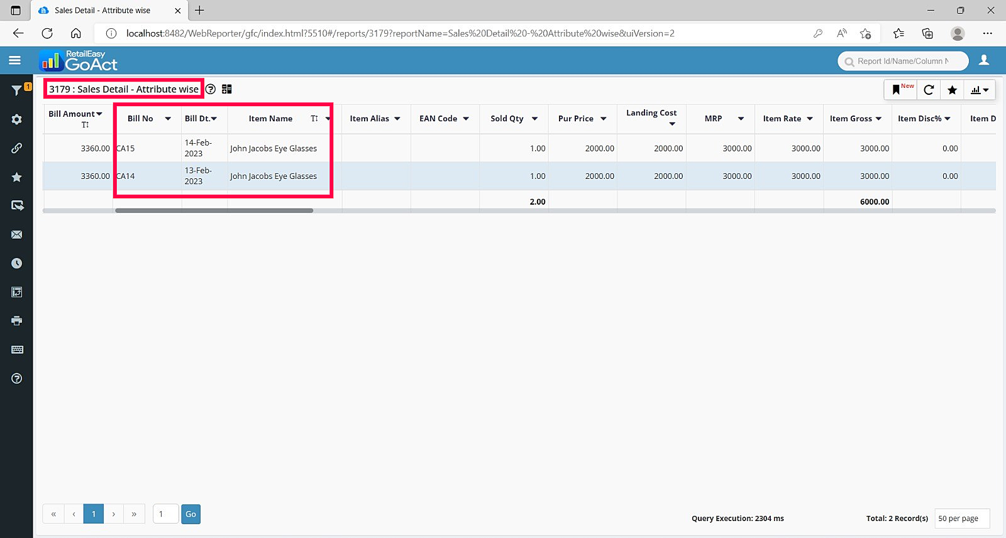Open the keyboard shortcuts icon in sidebar
Viewport: 1006px width, 538px height.
(17, 350)
